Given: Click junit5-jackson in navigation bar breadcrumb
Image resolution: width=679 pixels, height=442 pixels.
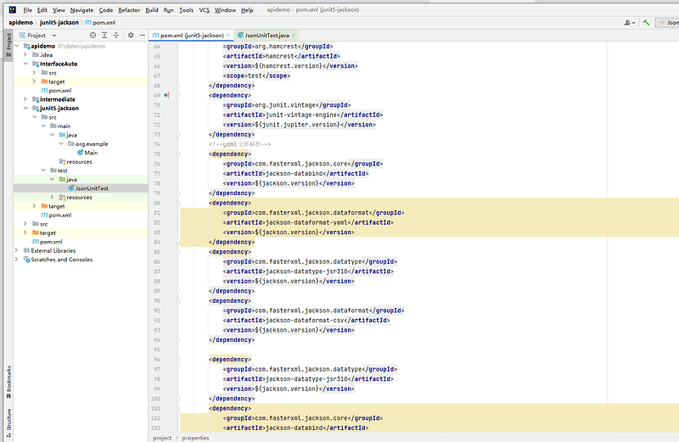Looking at the screenshot, I should (59, 23).
